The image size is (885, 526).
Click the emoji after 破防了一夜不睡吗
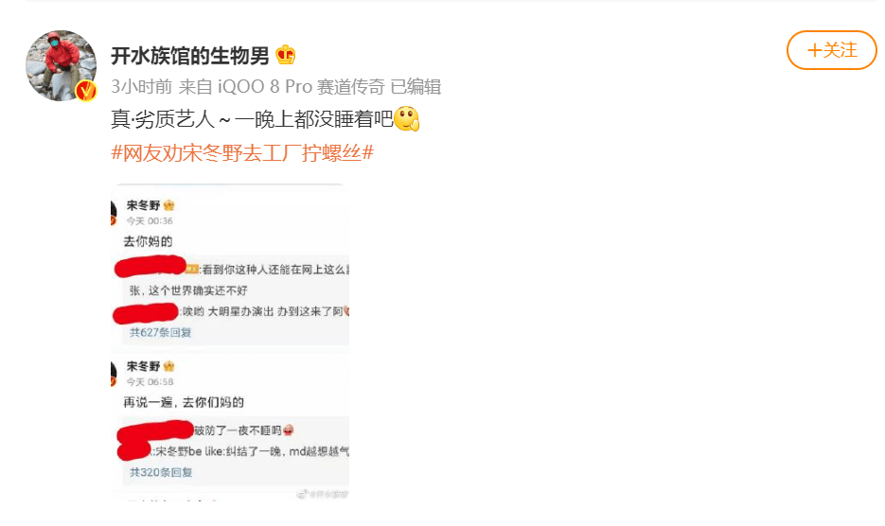(x=289, y=430)
